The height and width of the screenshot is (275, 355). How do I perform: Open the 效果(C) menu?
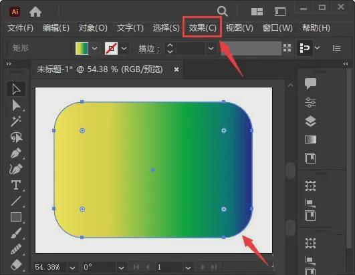point(203,28)
